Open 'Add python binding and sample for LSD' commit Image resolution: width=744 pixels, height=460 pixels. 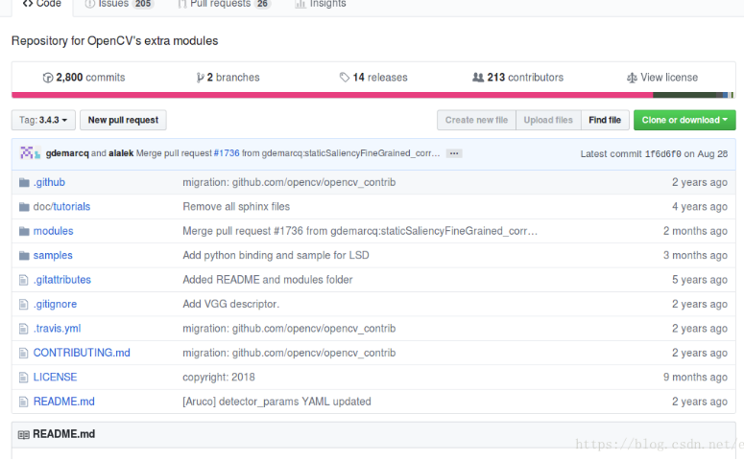(x=276, y=256)
